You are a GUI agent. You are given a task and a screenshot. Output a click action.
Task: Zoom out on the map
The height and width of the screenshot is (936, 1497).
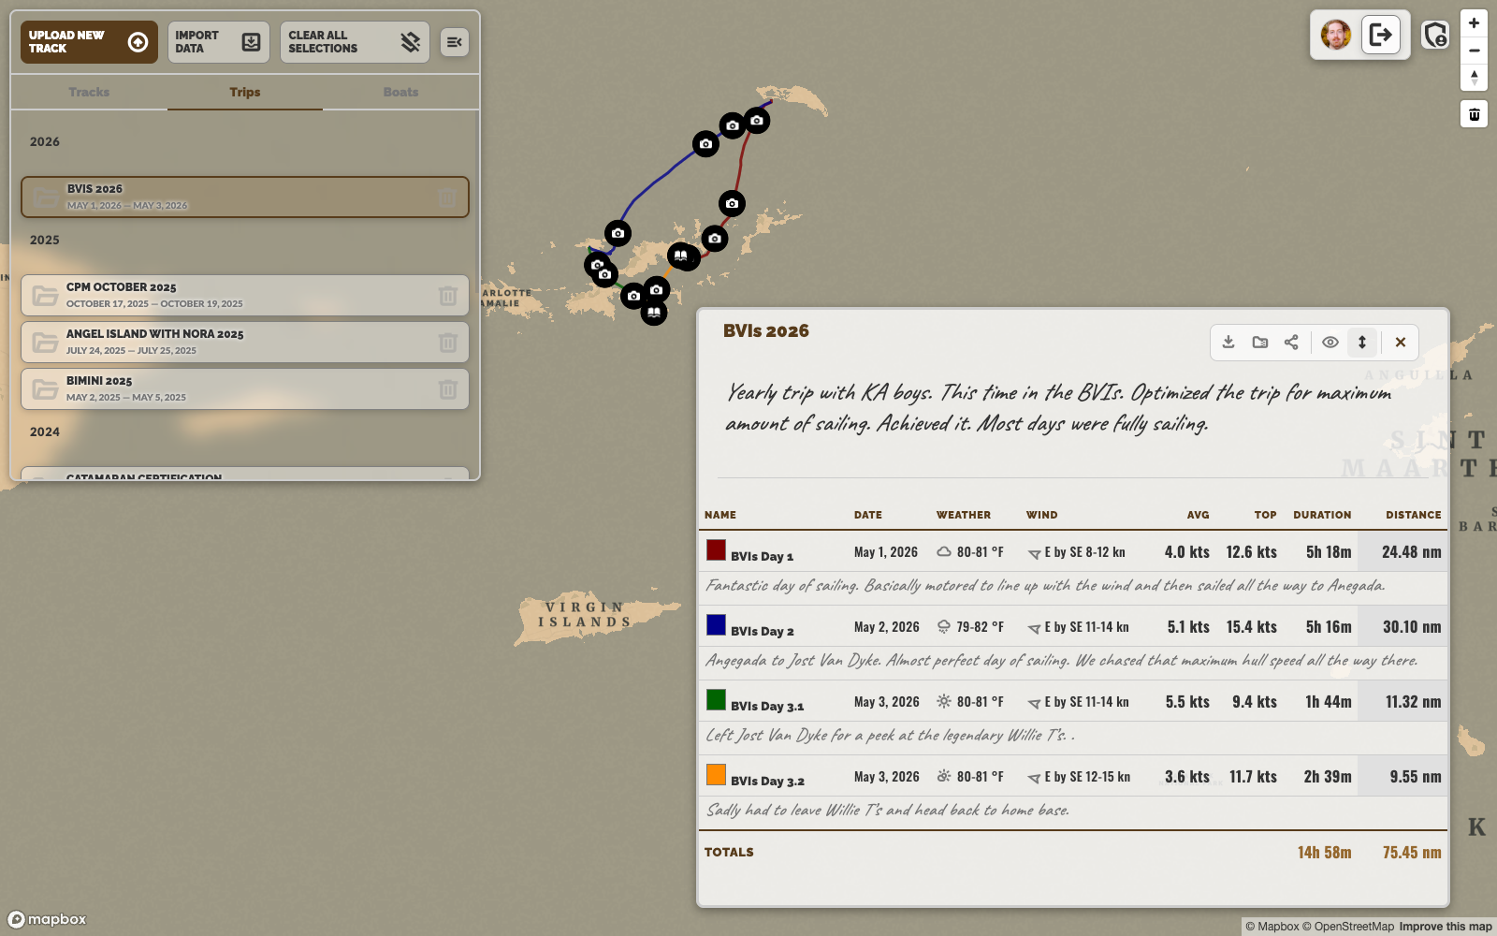1474,51
